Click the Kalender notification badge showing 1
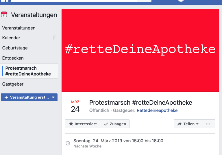Screen dimensions: 222x155 pyautogui.click(x=55, y=38)
